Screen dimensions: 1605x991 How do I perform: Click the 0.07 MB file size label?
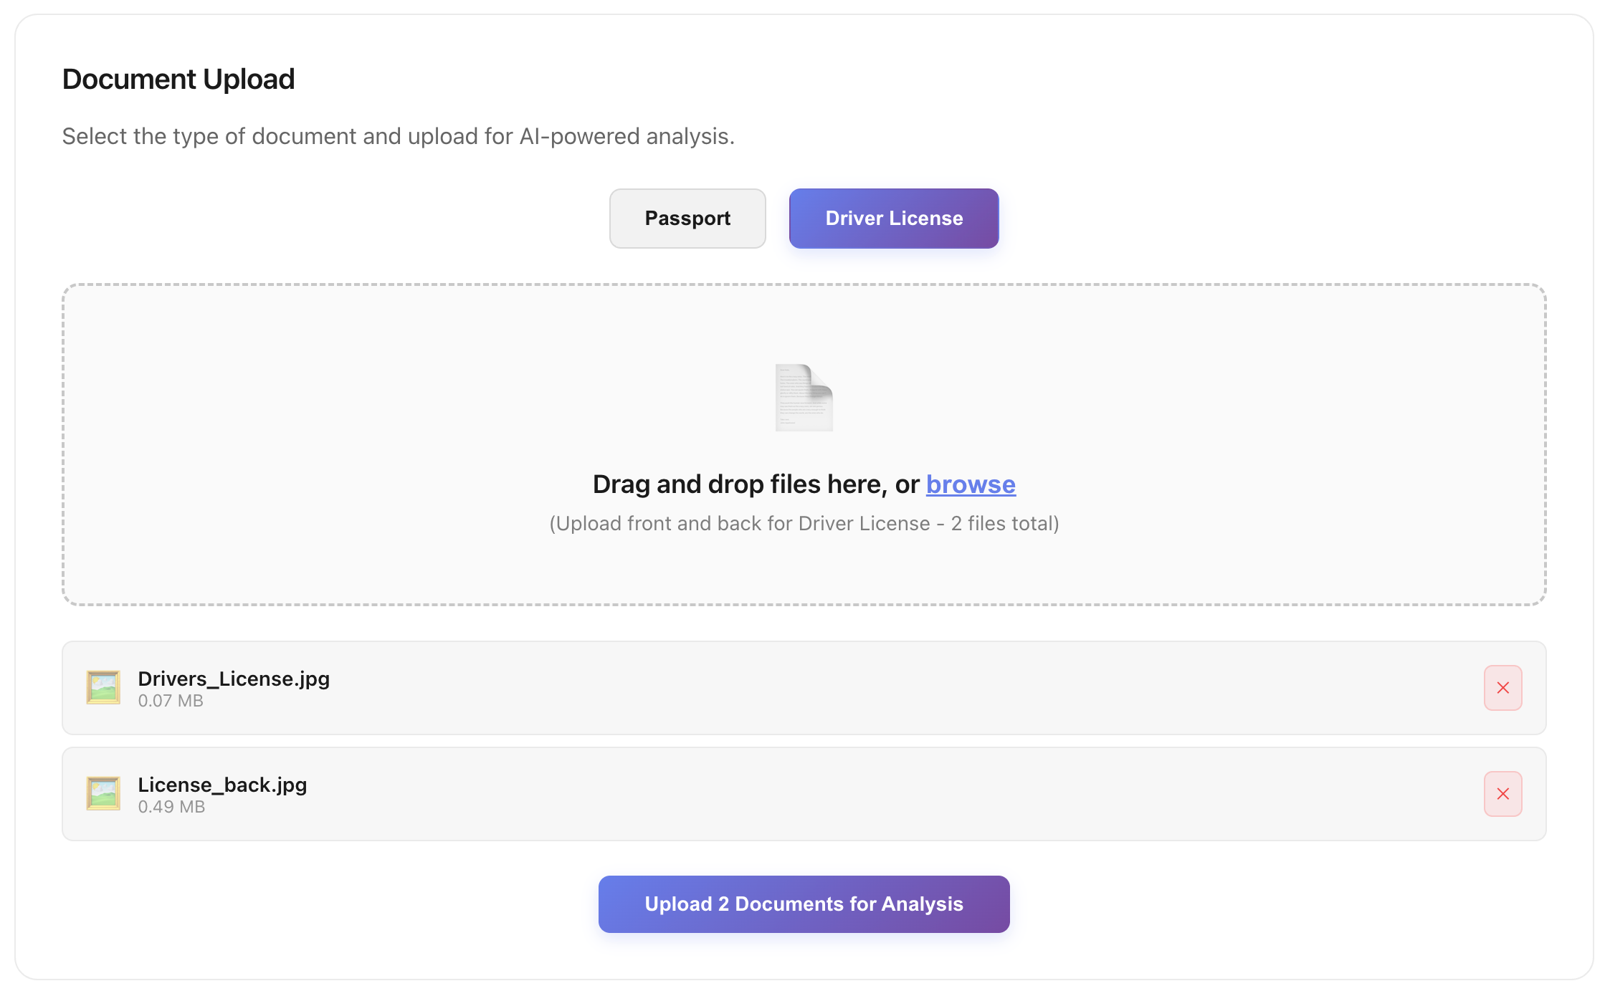(x=171, y=701)
